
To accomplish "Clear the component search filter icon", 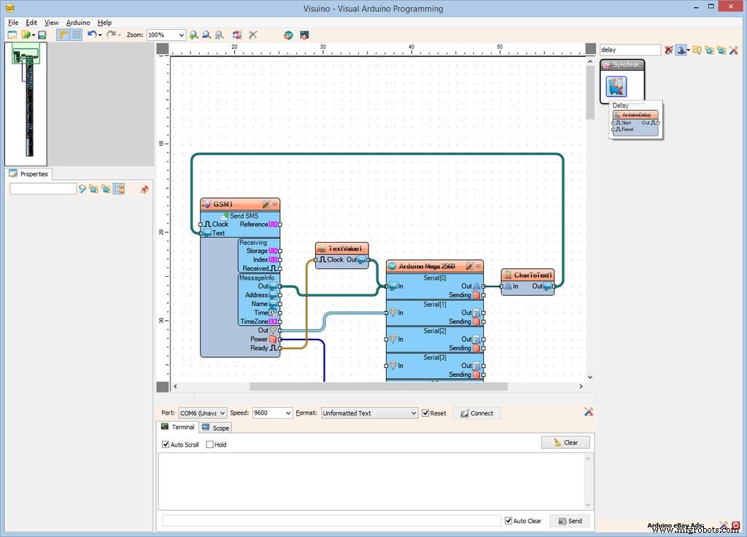I will [x=668, y=50].
